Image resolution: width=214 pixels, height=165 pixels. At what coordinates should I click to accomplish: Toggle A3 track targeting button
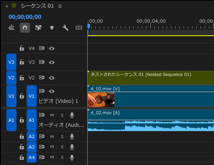(32, 147)
